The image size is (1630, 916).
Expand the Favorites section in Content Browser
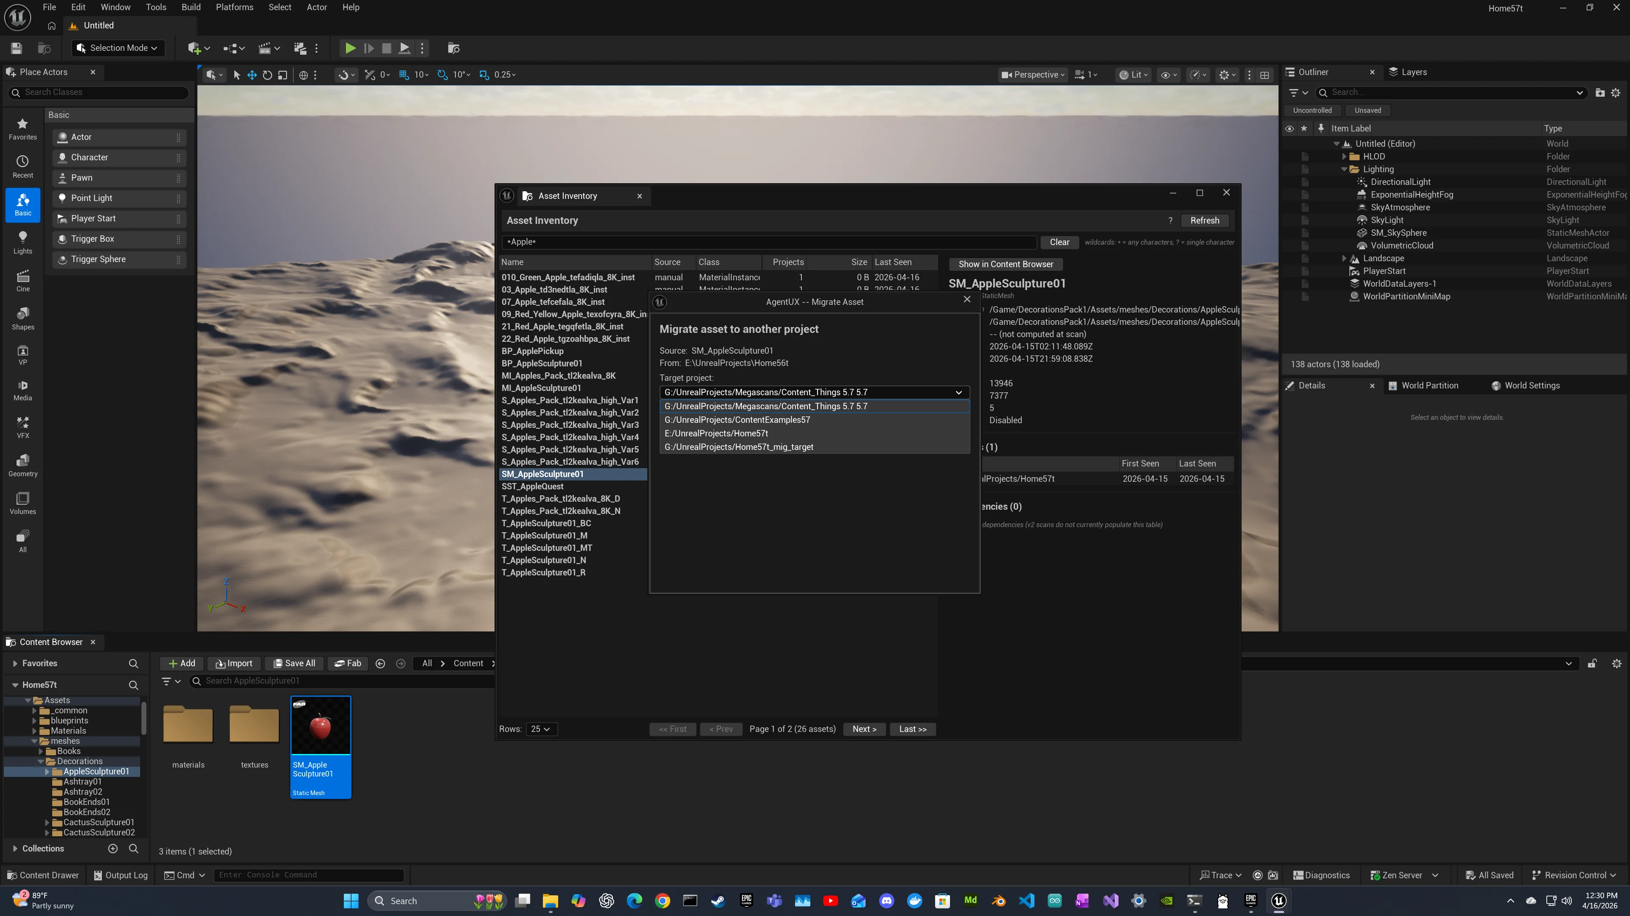pos(15,664)
